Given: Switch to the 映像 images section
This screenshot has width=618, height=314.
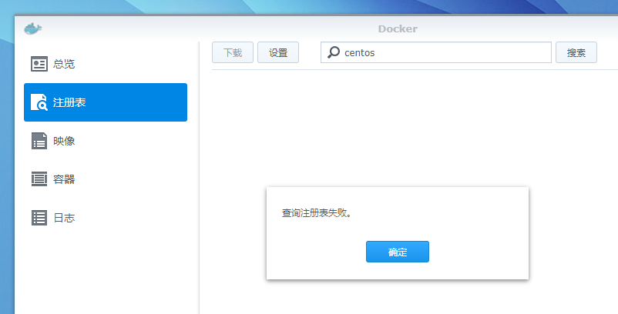Looking at the screenshot, I should coord(64,141).
